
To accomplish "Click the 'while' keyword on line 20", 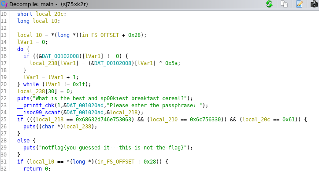I will pyautogui.click(x=31, y=84).
